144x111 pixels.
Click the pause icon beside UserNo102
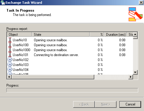10,60
